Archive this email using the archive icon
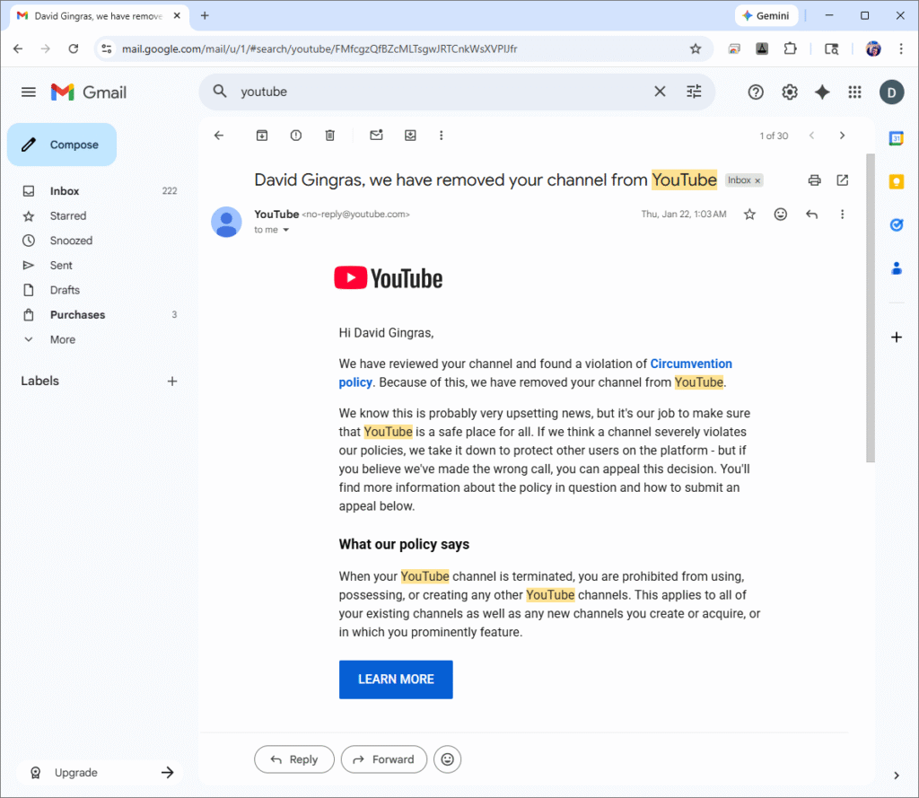919x798 pixels. pos(262,136)
